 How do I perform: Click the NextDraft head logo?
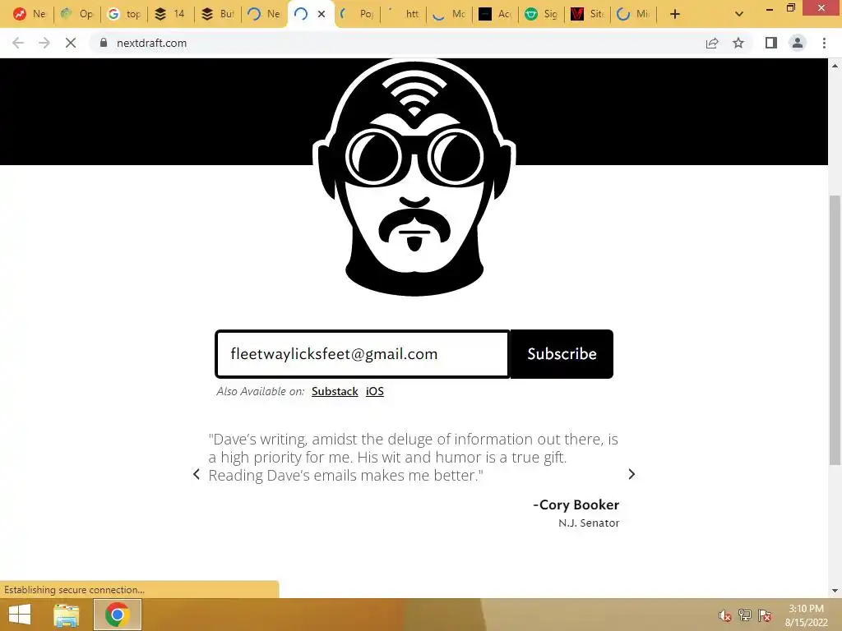[414, 177]
